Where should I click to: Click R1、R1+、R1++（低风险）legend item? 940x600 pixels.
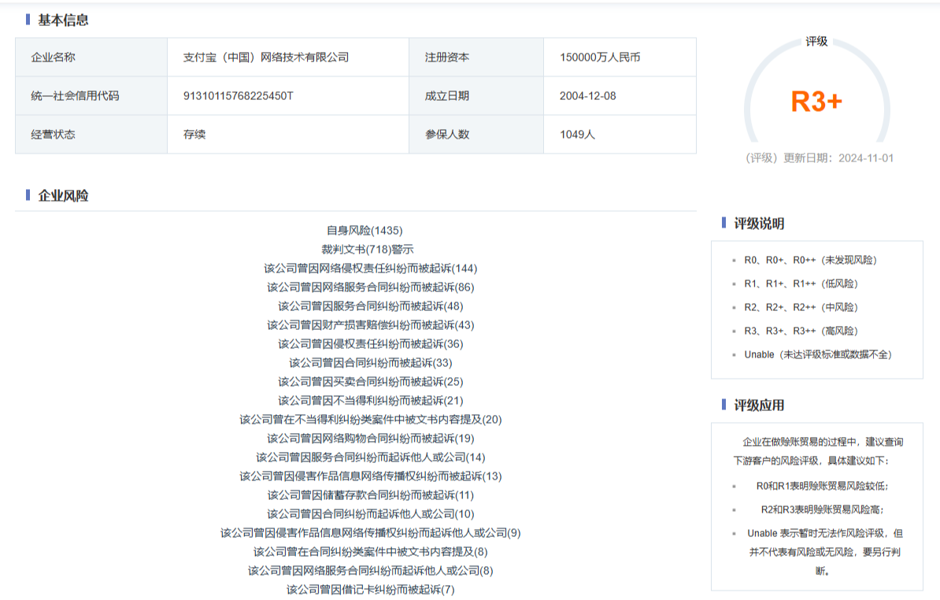tap(801, 283)
